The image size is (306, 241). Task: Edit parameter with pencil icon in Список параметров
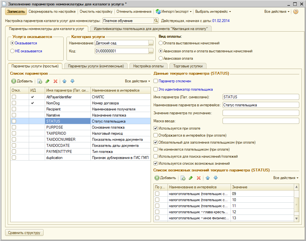[47, 81]
